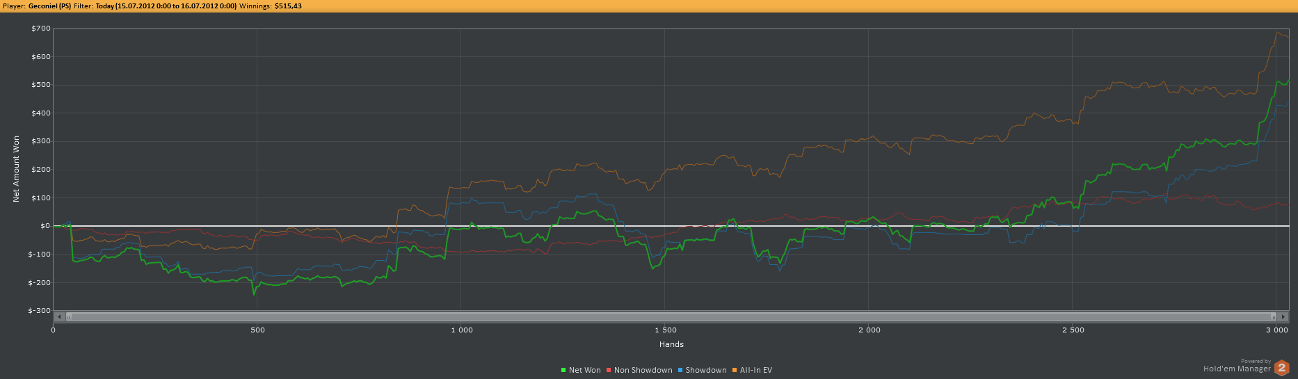Click the middle of the horizontal zoom scrollbar

[x=671, y=317]
